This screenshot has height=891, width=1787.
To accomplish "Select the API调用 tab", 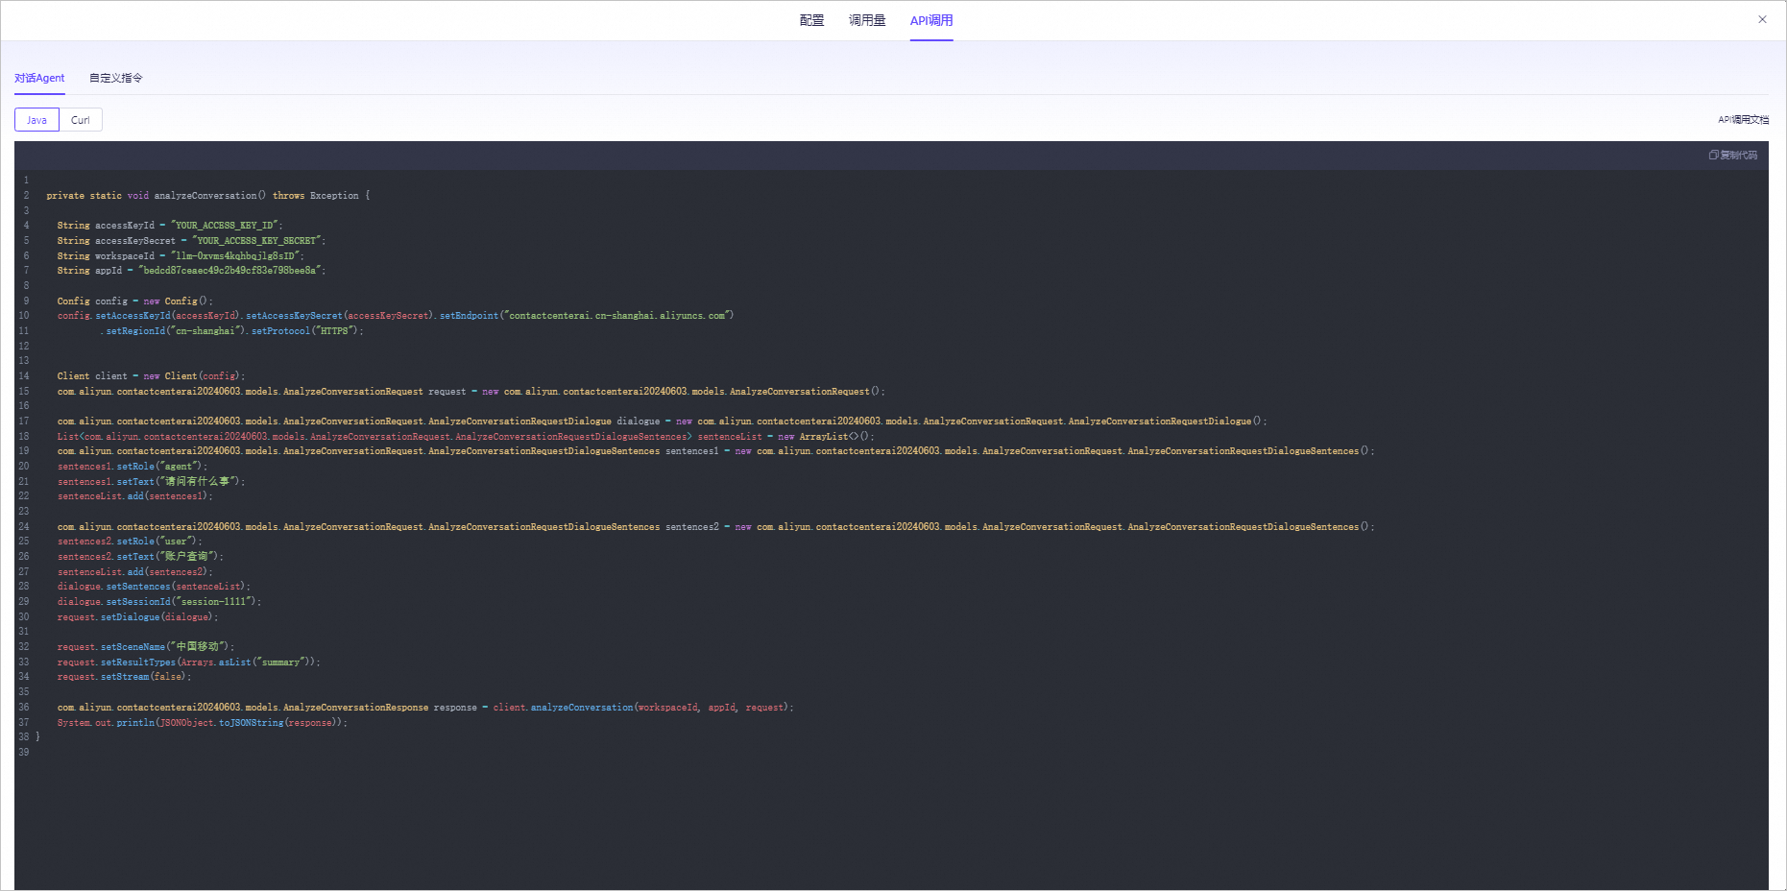I will click(x=931, y=20).
